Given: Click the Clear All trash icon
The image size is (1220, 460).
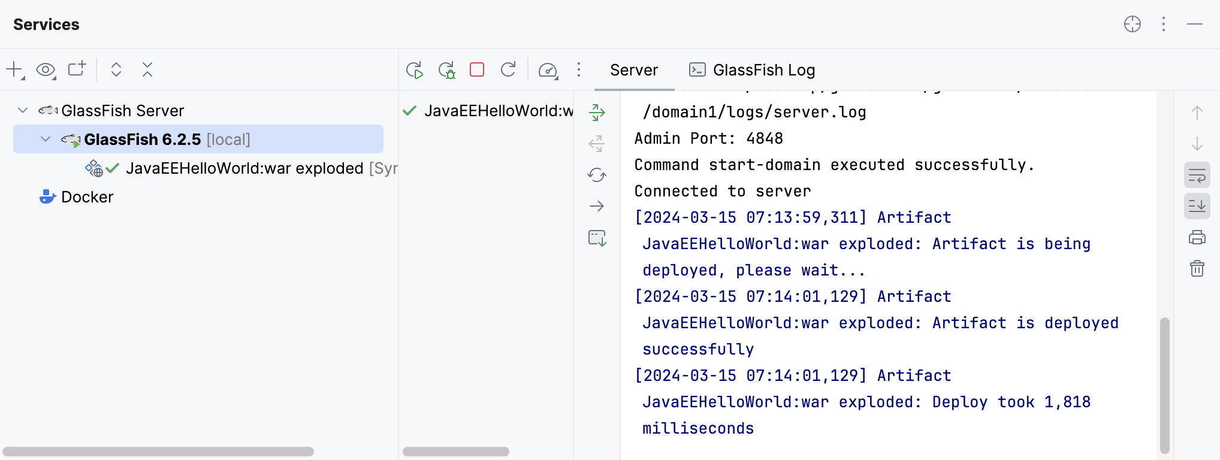Looking at the screenshot, I should tap(1197, 268).
